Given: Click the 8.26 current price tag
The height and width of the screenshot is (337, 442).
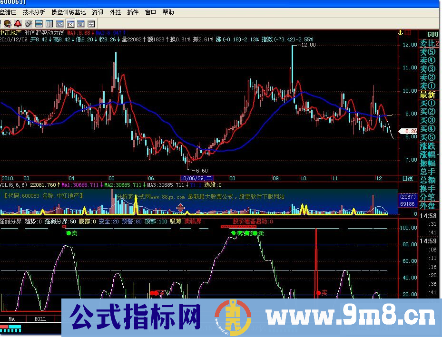Looking at the screenshot, I should 408,131.
